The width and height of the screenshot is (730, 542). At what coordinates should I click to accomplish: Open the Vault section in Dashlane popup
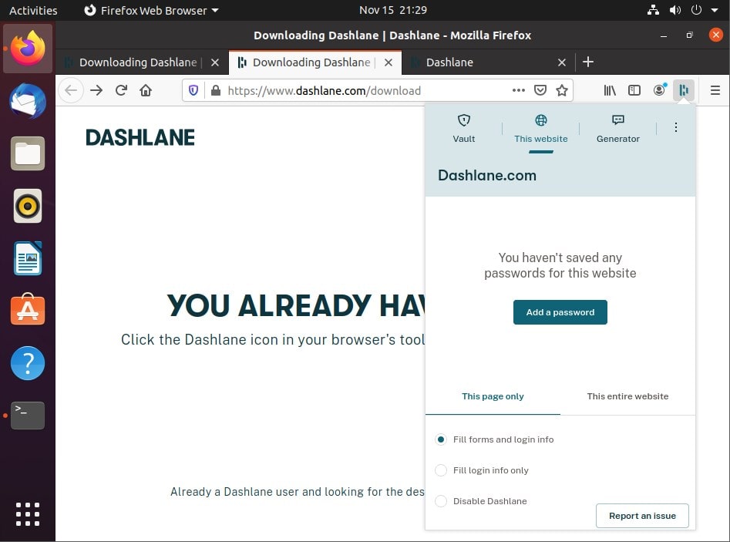point(463,129)
